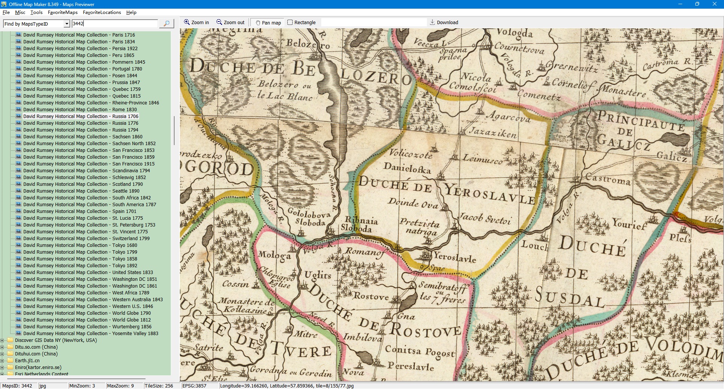Click the map list vertical scrollbar thumb
The image size is (724, 389).
coord(174,130)
